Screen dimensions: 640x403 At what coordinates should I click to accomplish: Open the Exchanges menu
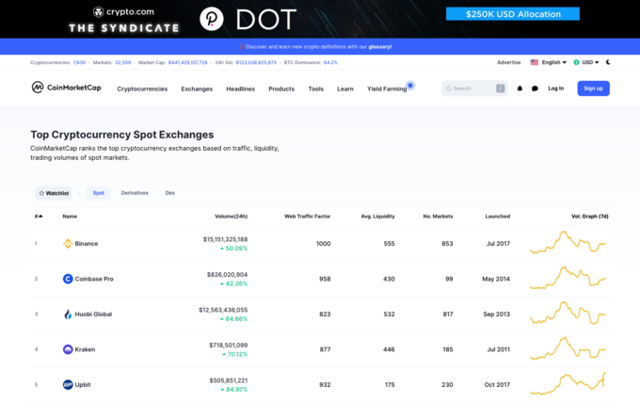pyautogui.click(x=197, y=89)
